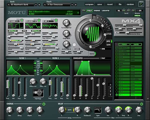Image resolution: width=150 pixels, height=120 pixels.
Task: Toggle oscillator 2 green enable button
Action: [39, 20]
